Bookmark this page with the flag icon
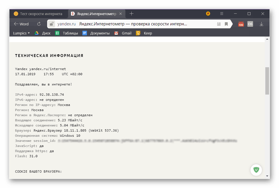This screenshot has width=279, height=188. click(x=226, y=24)
